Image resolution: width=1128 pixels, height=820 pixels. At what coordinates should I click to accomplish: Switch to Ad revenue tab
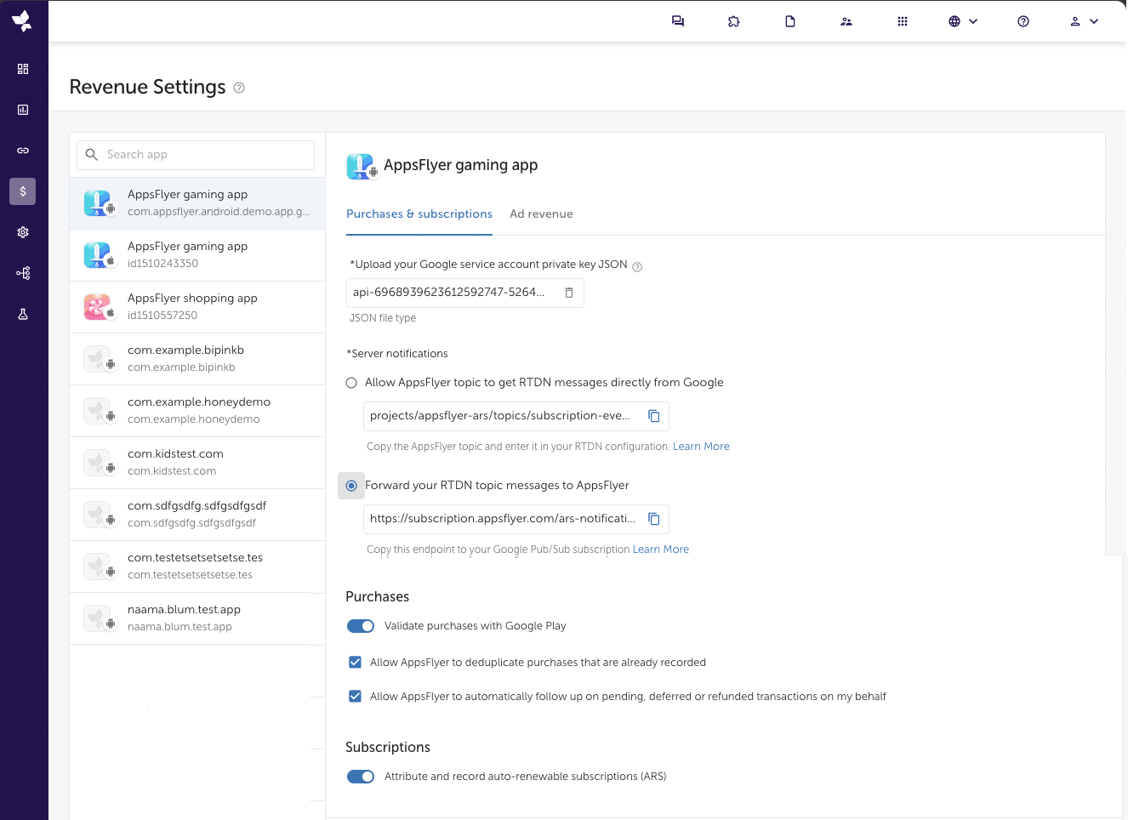(541, 214)
